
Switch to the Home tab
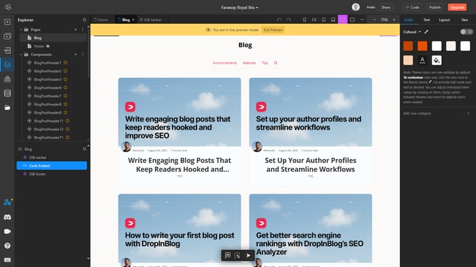[101, 20]
